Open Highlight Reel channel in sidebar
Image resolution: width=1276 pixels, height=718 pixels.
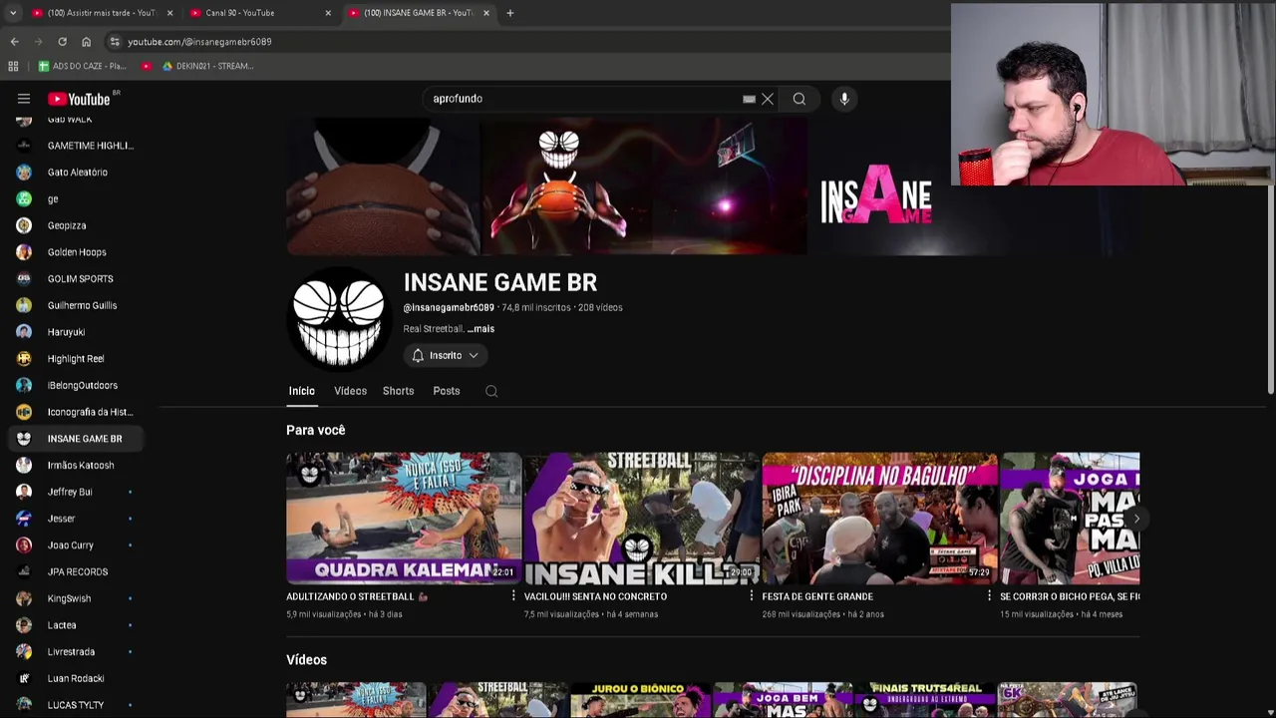pyautogui.click(x=77, y=359)
